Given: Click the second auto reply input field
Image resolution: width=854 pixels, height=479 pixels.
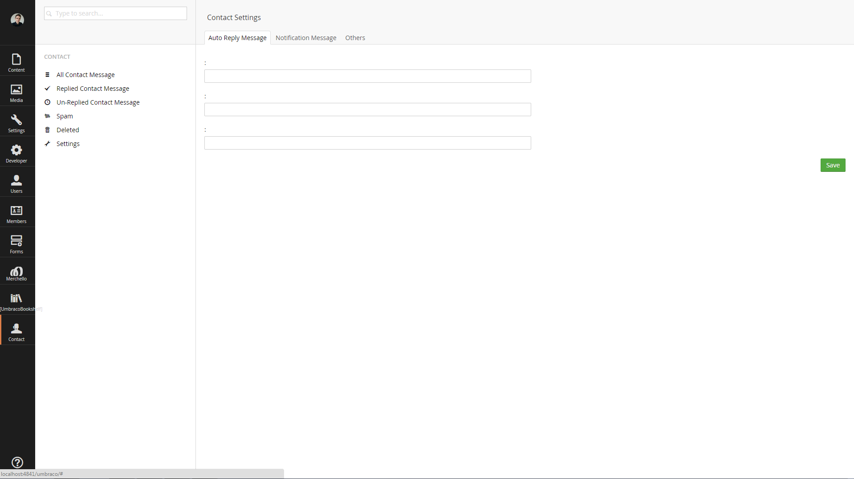Looking at the screenshot, I should pos(367,110).
